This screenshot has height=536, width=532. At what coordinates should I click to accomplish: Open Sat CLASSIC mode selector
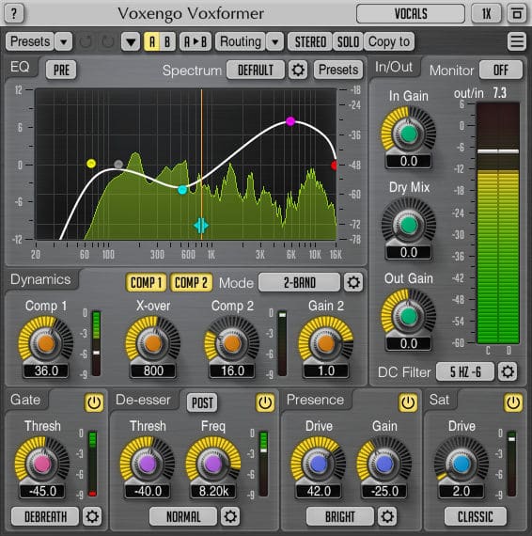coord(476,516)
